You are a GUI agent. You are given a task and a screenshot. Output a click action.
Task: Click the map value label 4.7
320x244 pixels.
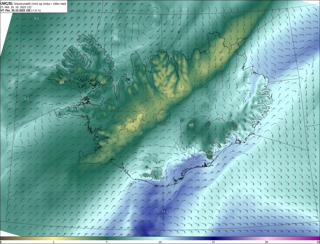click(59, 113)
